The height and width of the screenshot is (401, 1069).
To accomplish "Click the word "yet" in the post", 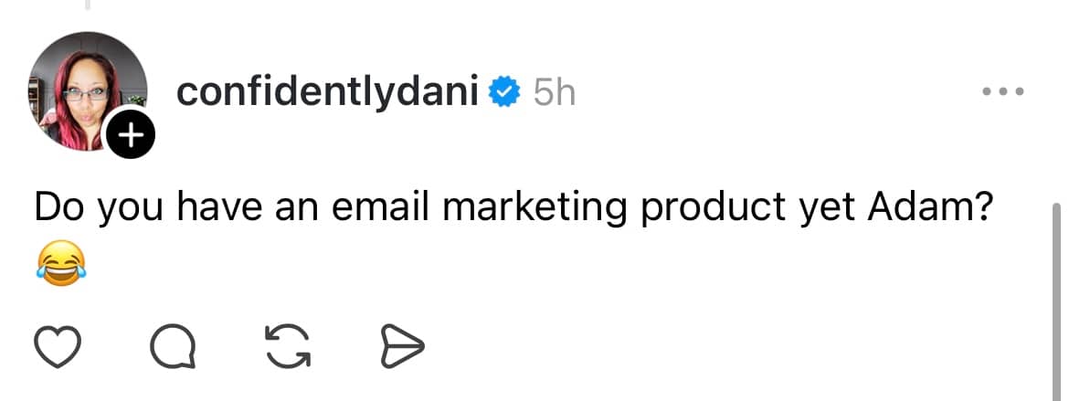I will (x=828, y=208).
